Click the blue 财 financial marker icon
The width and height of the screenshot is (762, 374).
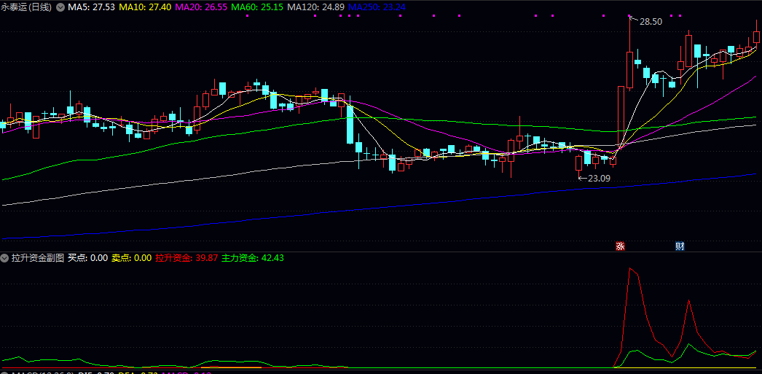(680, 246)
